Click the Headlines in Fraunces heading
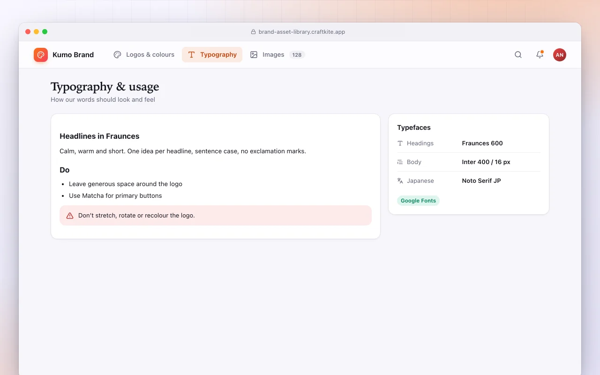 pos(99,136)
